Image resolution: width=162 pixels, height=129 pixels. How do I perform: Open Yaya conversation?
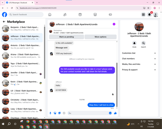click(x=22, y=65)
